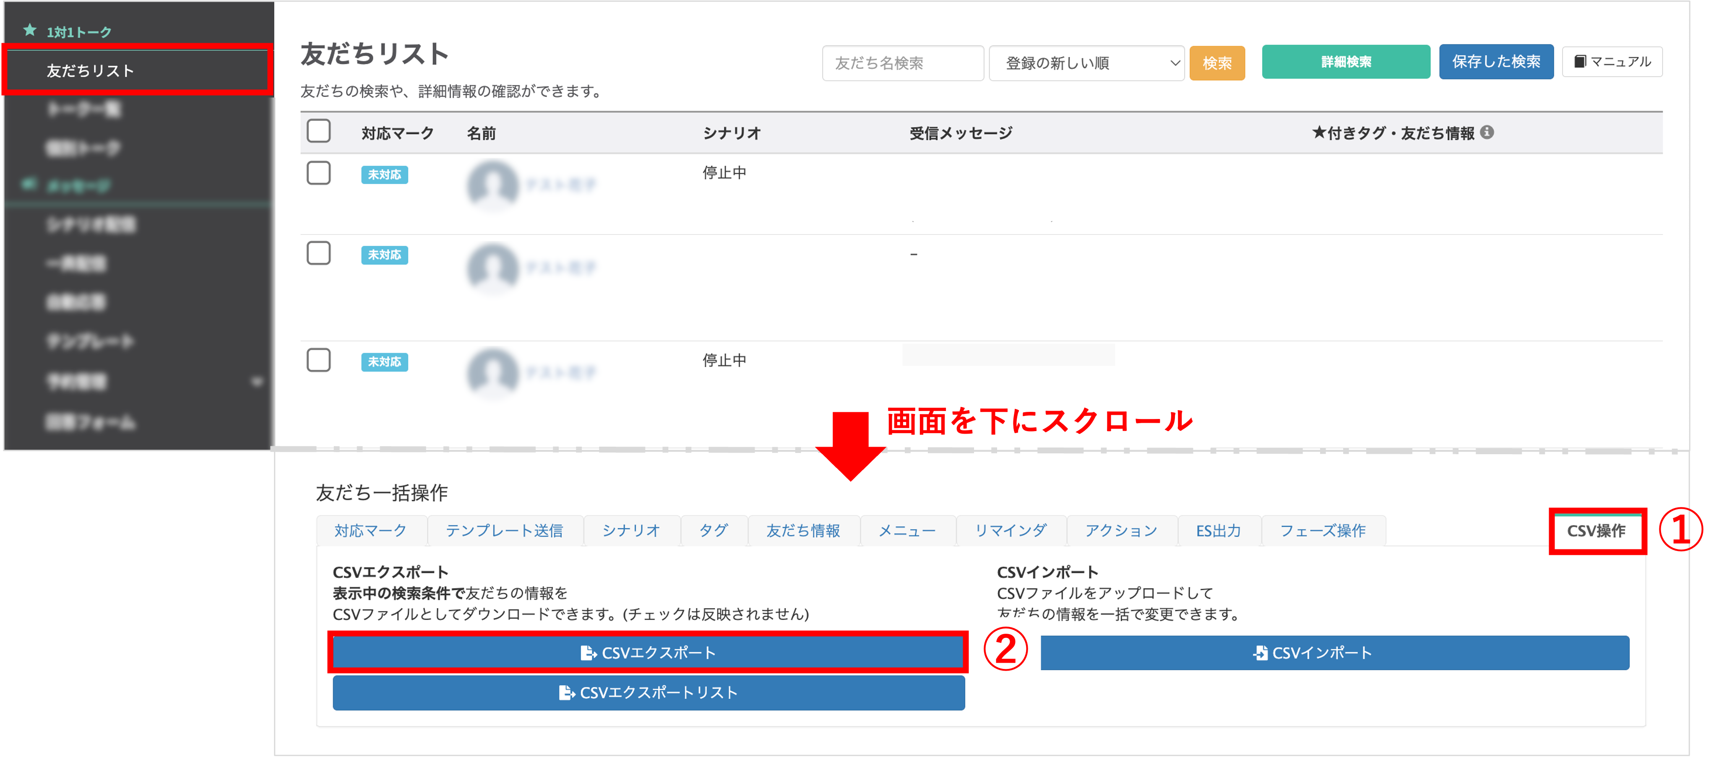Screen dimensions: 1732x757
Task: Click the 友だち名検索 input field
Action: tap(901, 63)
